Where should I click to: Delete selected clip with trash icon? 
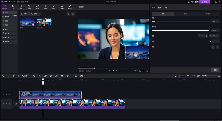[x=14, y=75]
